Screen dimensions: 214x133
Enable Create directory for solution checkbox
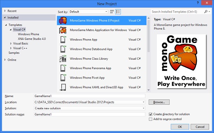click(x=151, y=114)
